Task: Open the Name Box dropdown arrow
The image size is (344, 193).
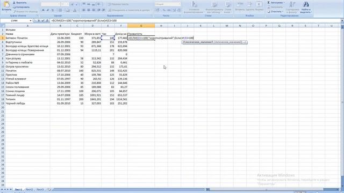Action: (x=31, y=20)
